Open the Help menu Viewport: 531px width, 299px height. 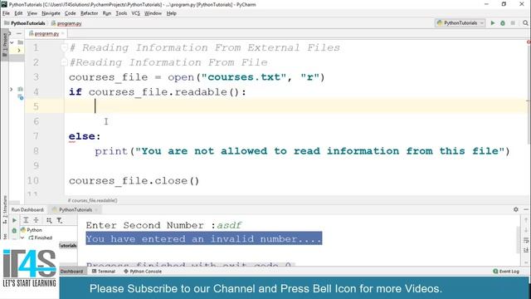point(172,13)
